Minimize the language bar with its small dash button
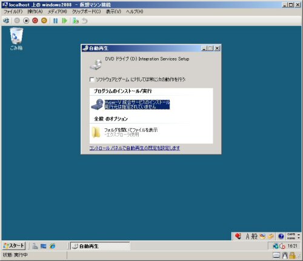 tap(299, 234)
